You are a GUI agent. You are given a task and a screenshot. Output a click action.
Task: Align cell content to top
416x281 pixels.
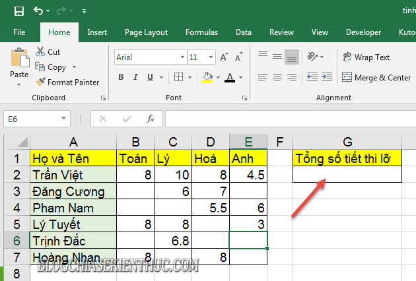click(x=263, y=55)
